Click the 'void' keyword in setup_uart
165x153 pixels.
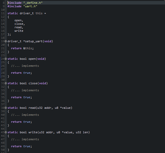48,41
